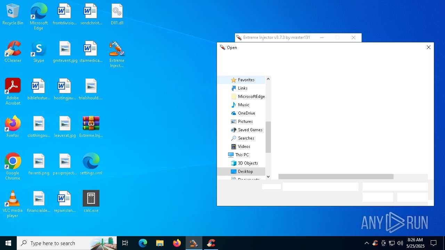Open the clock showing 8:26 AM
Image resolution: width=445 pixels, height=250 pixels.
click(x=415, y=243)
